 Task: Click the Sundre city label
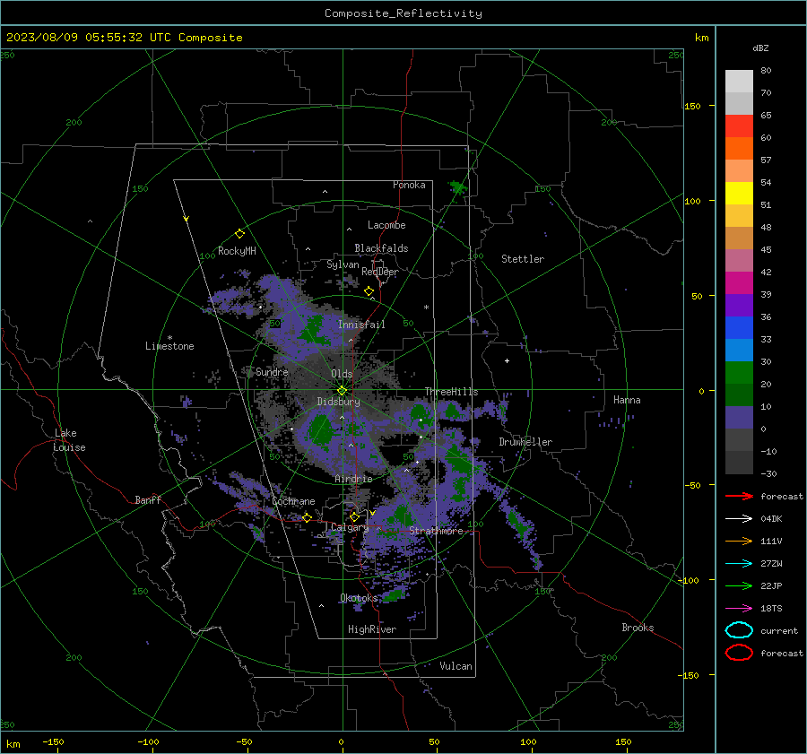coord(272,371)
